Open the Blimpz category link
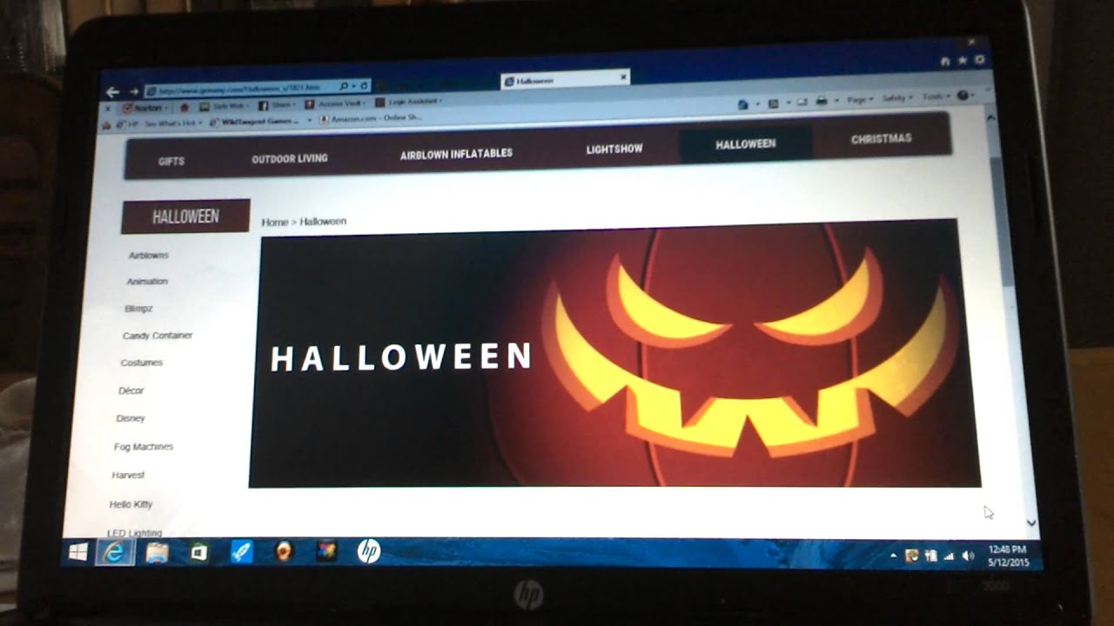The height and width of the screenshot is (626, 1114). 138,309
